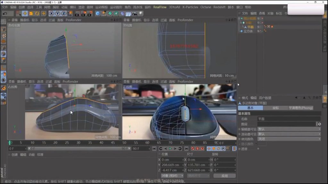This screenshot has height=184, width=328.
Task: Toggle the Z axis lock
Action: click(63, 13)
